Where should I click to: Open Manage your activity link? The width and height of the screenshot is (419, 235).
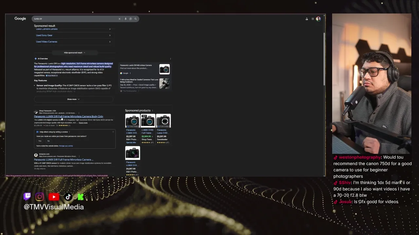(x=66, y=146)
